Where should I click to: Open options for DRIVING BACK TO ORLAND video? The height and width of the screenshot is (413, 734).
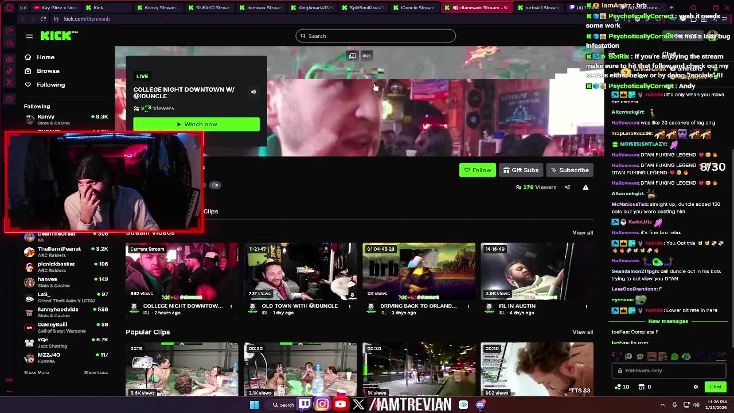[468, 306]
